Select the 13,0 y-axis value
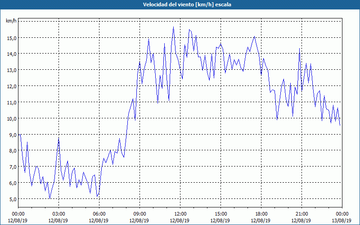The width and height of the screenshot is (360, 225). [12, 70]
